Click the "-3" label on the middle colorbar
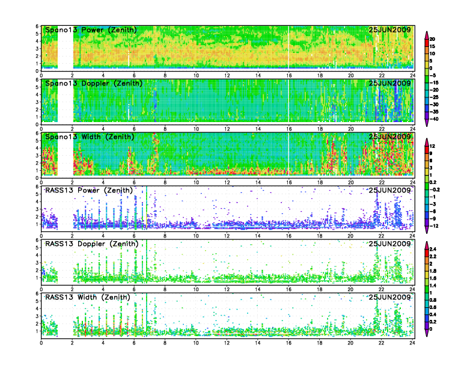 click(x=433, y=204)
